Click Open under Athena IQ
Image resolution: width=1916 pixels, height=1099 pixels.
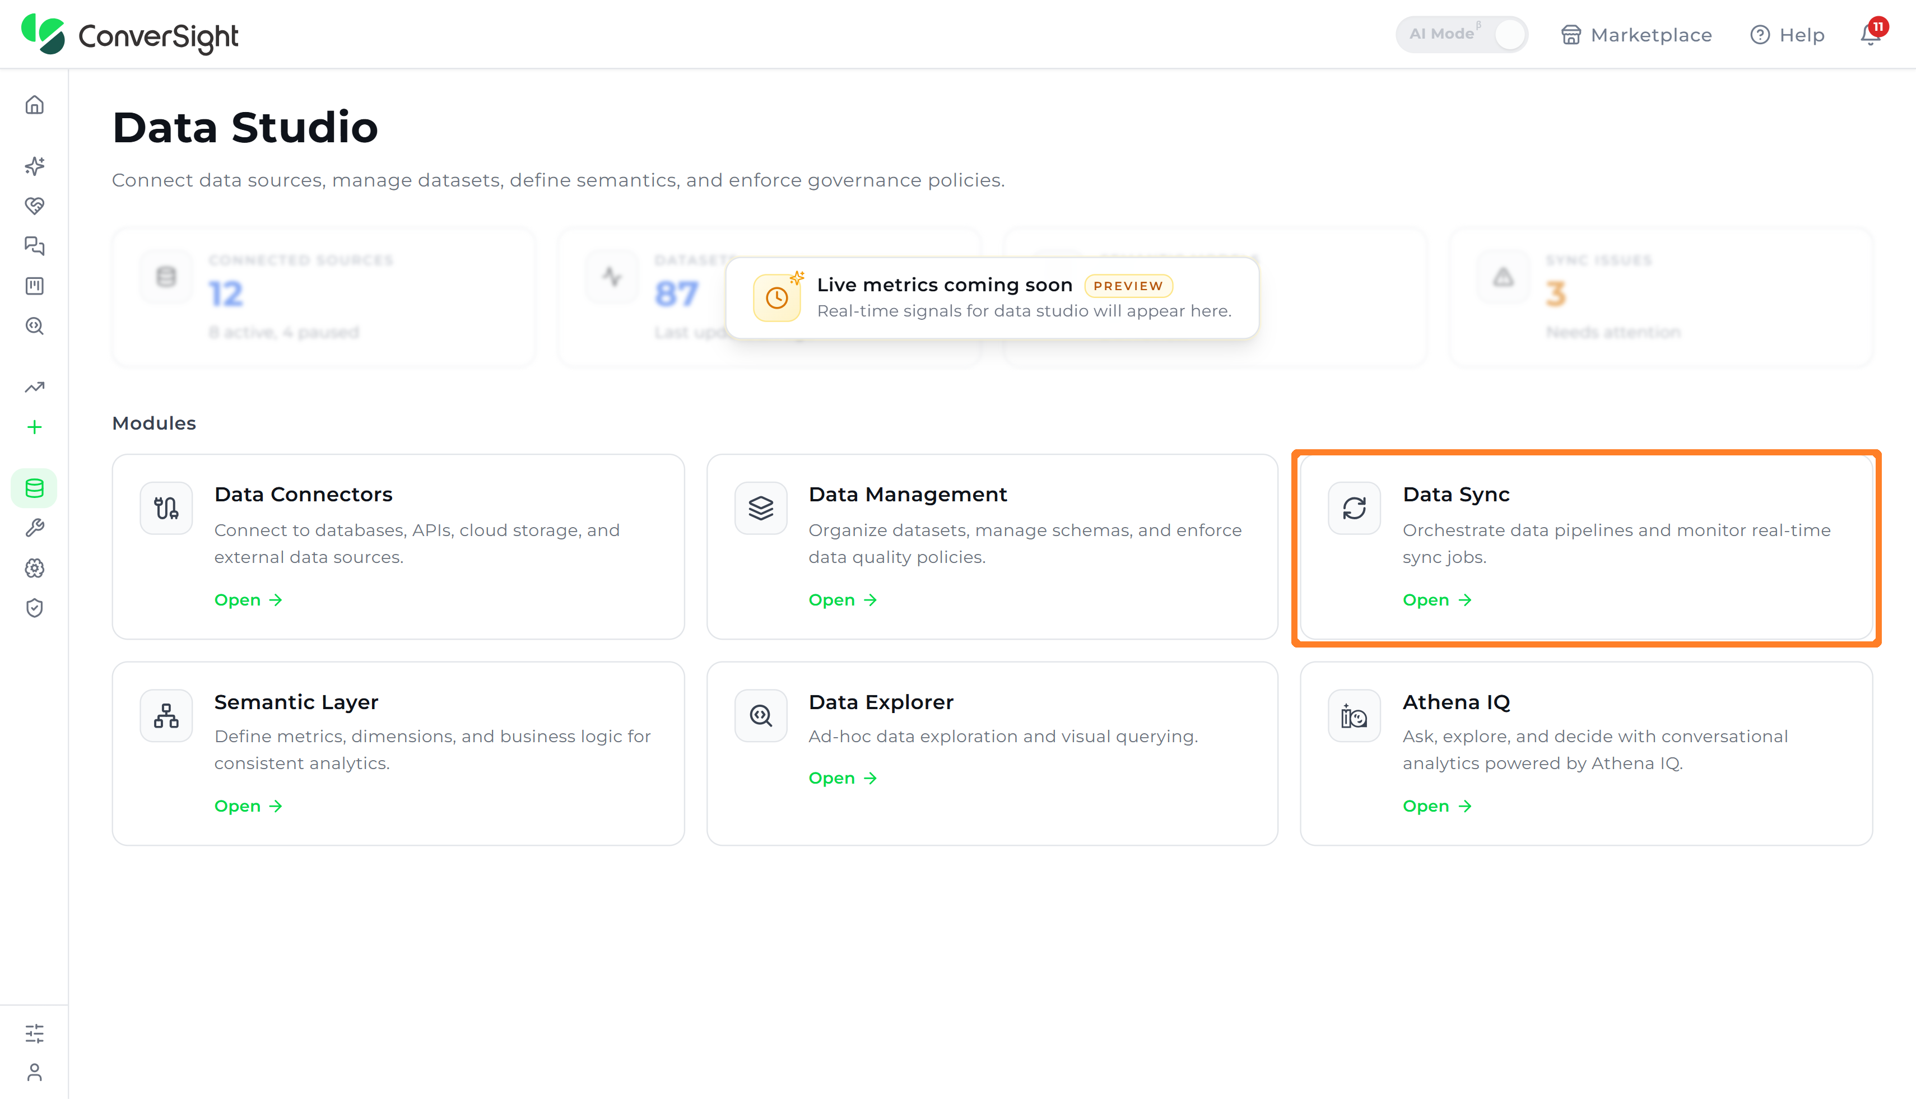(1436, 806)
